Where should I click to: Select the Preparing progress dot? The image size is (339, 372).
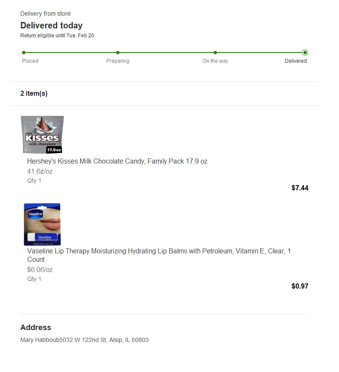click(x=118, y=53)
